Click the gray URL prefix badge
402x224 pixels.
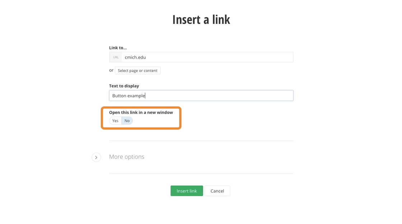116,57
